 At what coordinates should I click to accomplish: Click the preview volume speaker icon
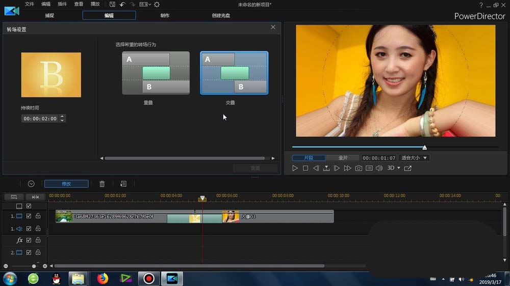(379, 168)
